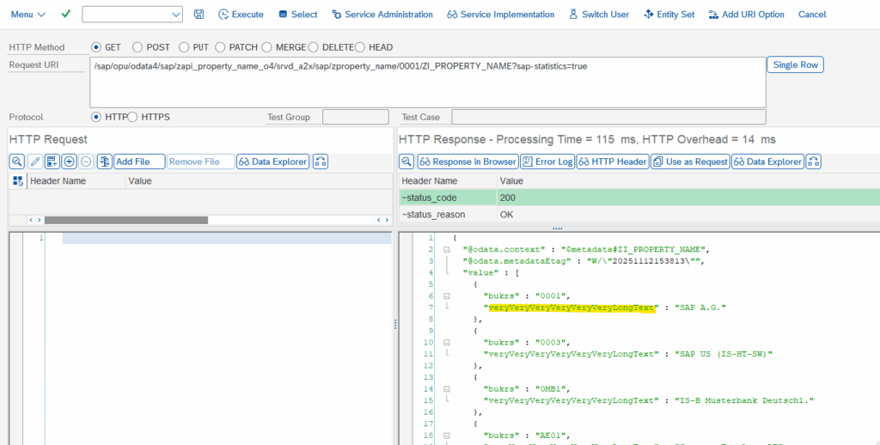
Task: Click magnifier icon in HTTP Response toolbar
Action: point(407,162)
